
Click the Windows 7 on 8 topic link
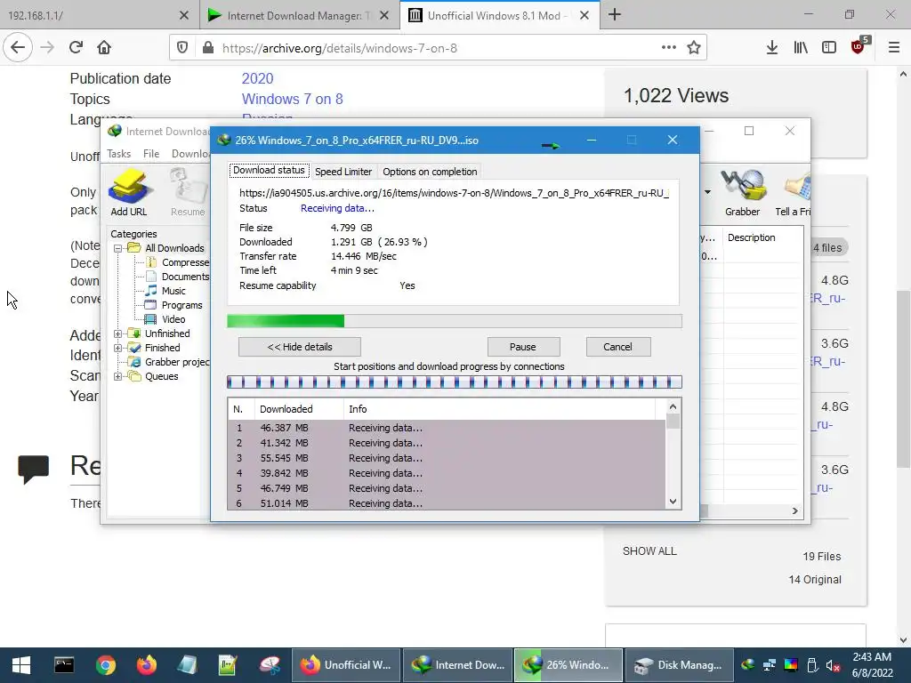coord(292,99)
